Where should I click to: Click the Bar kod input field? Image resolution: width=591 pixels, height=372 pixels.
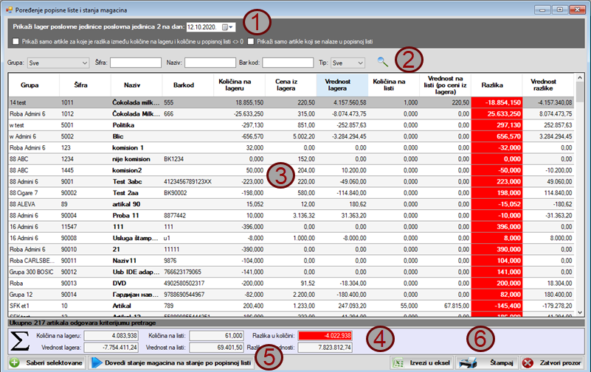288,63
